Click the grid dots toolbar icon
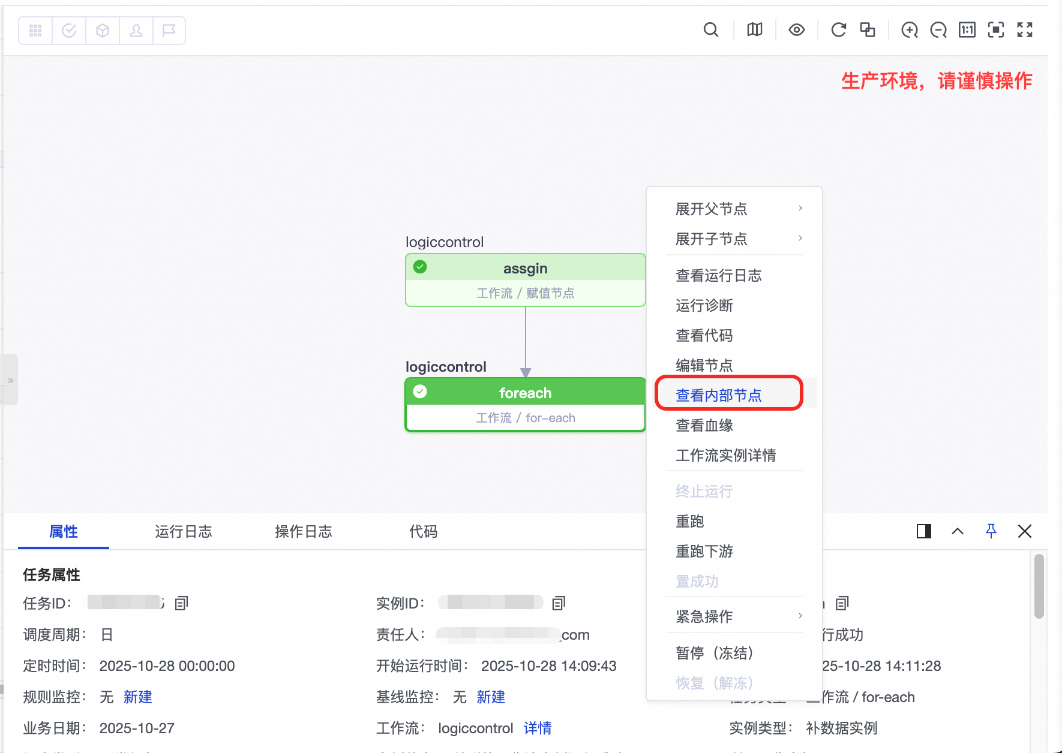The width and height of the screenshot is (1062, 753). [35, 31]
